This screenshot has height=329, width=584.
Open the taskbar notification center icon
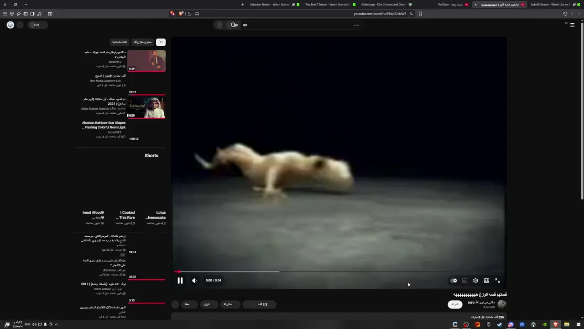(x=7, y=324)
